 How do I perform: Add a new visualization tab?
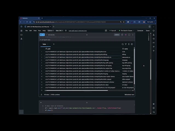[x=54, y=44]
